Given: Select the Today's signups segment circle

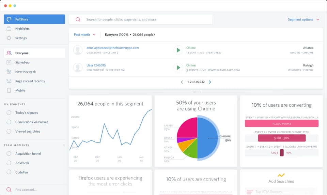Looking at the screenshot, I should pos(9,112).
